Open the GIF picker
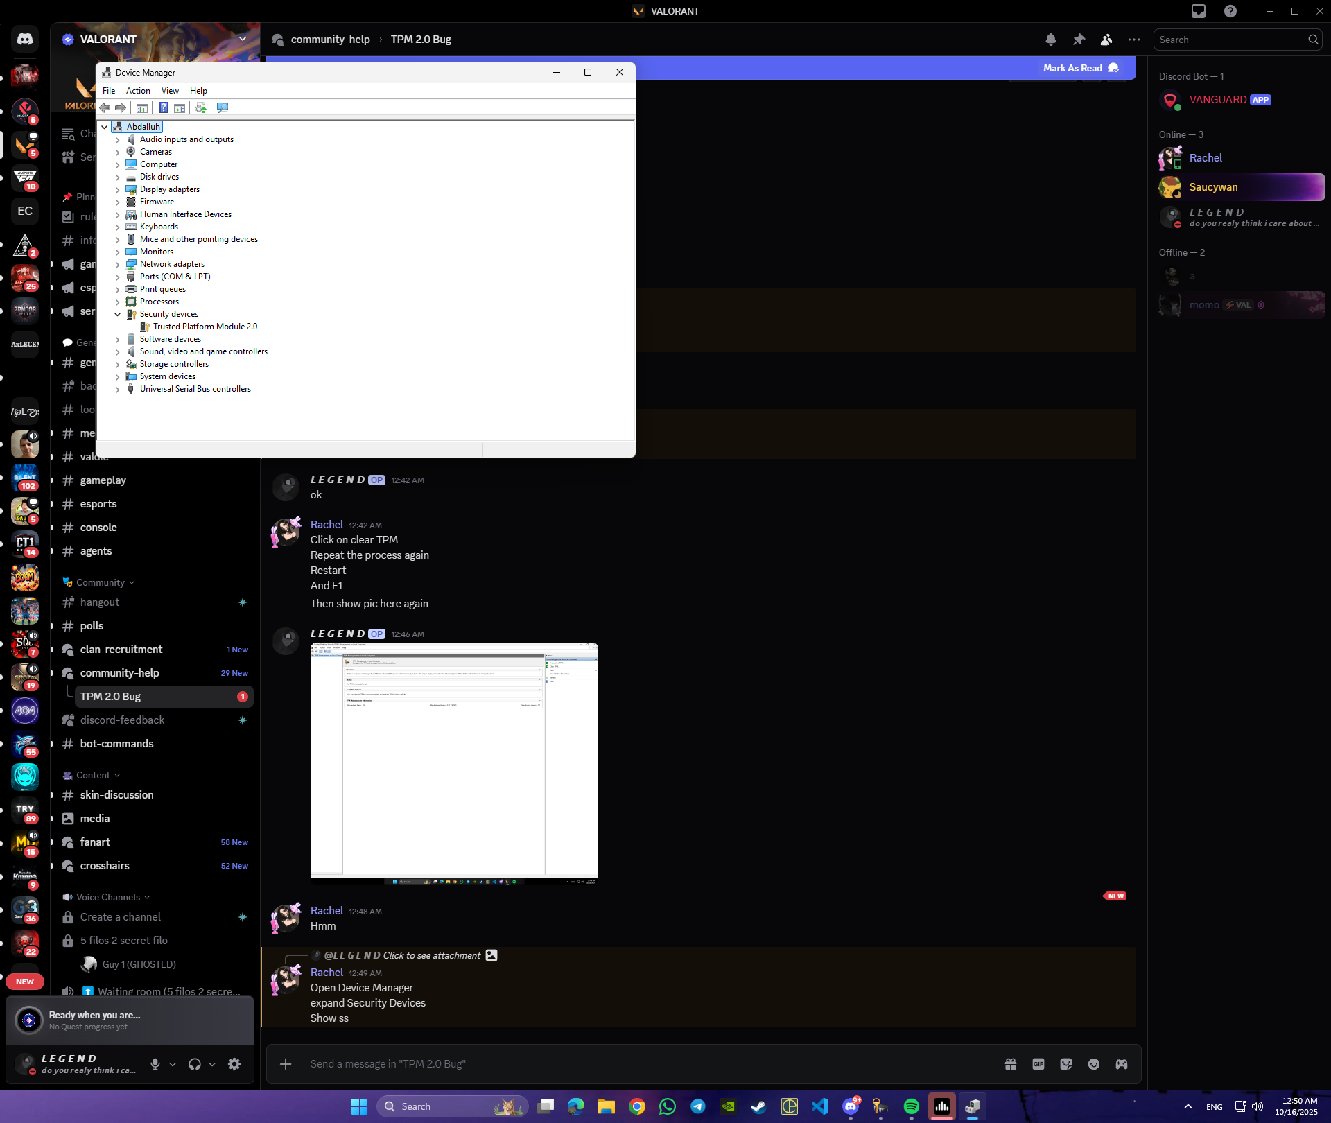Viewport: 1331px width, 1123px height. pyautogui.click(x=1038, y=1064)
